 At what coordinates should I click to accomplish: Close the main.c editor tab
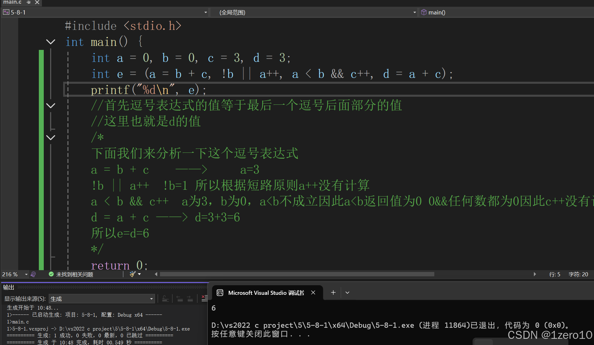[37, 2]
